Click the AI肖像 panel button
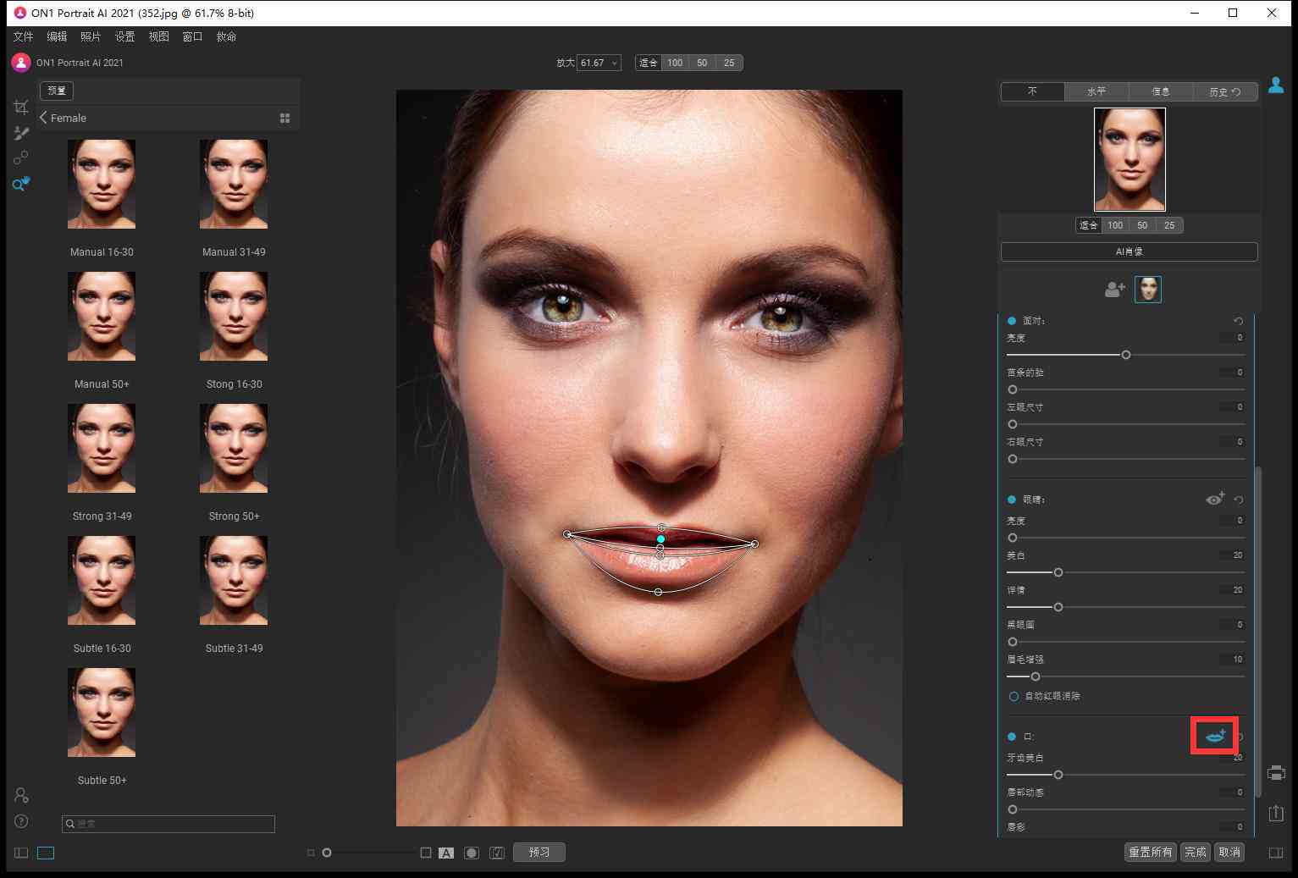Image resolution: width=1298 pixels, height=878 pixels. [1130, 251]
